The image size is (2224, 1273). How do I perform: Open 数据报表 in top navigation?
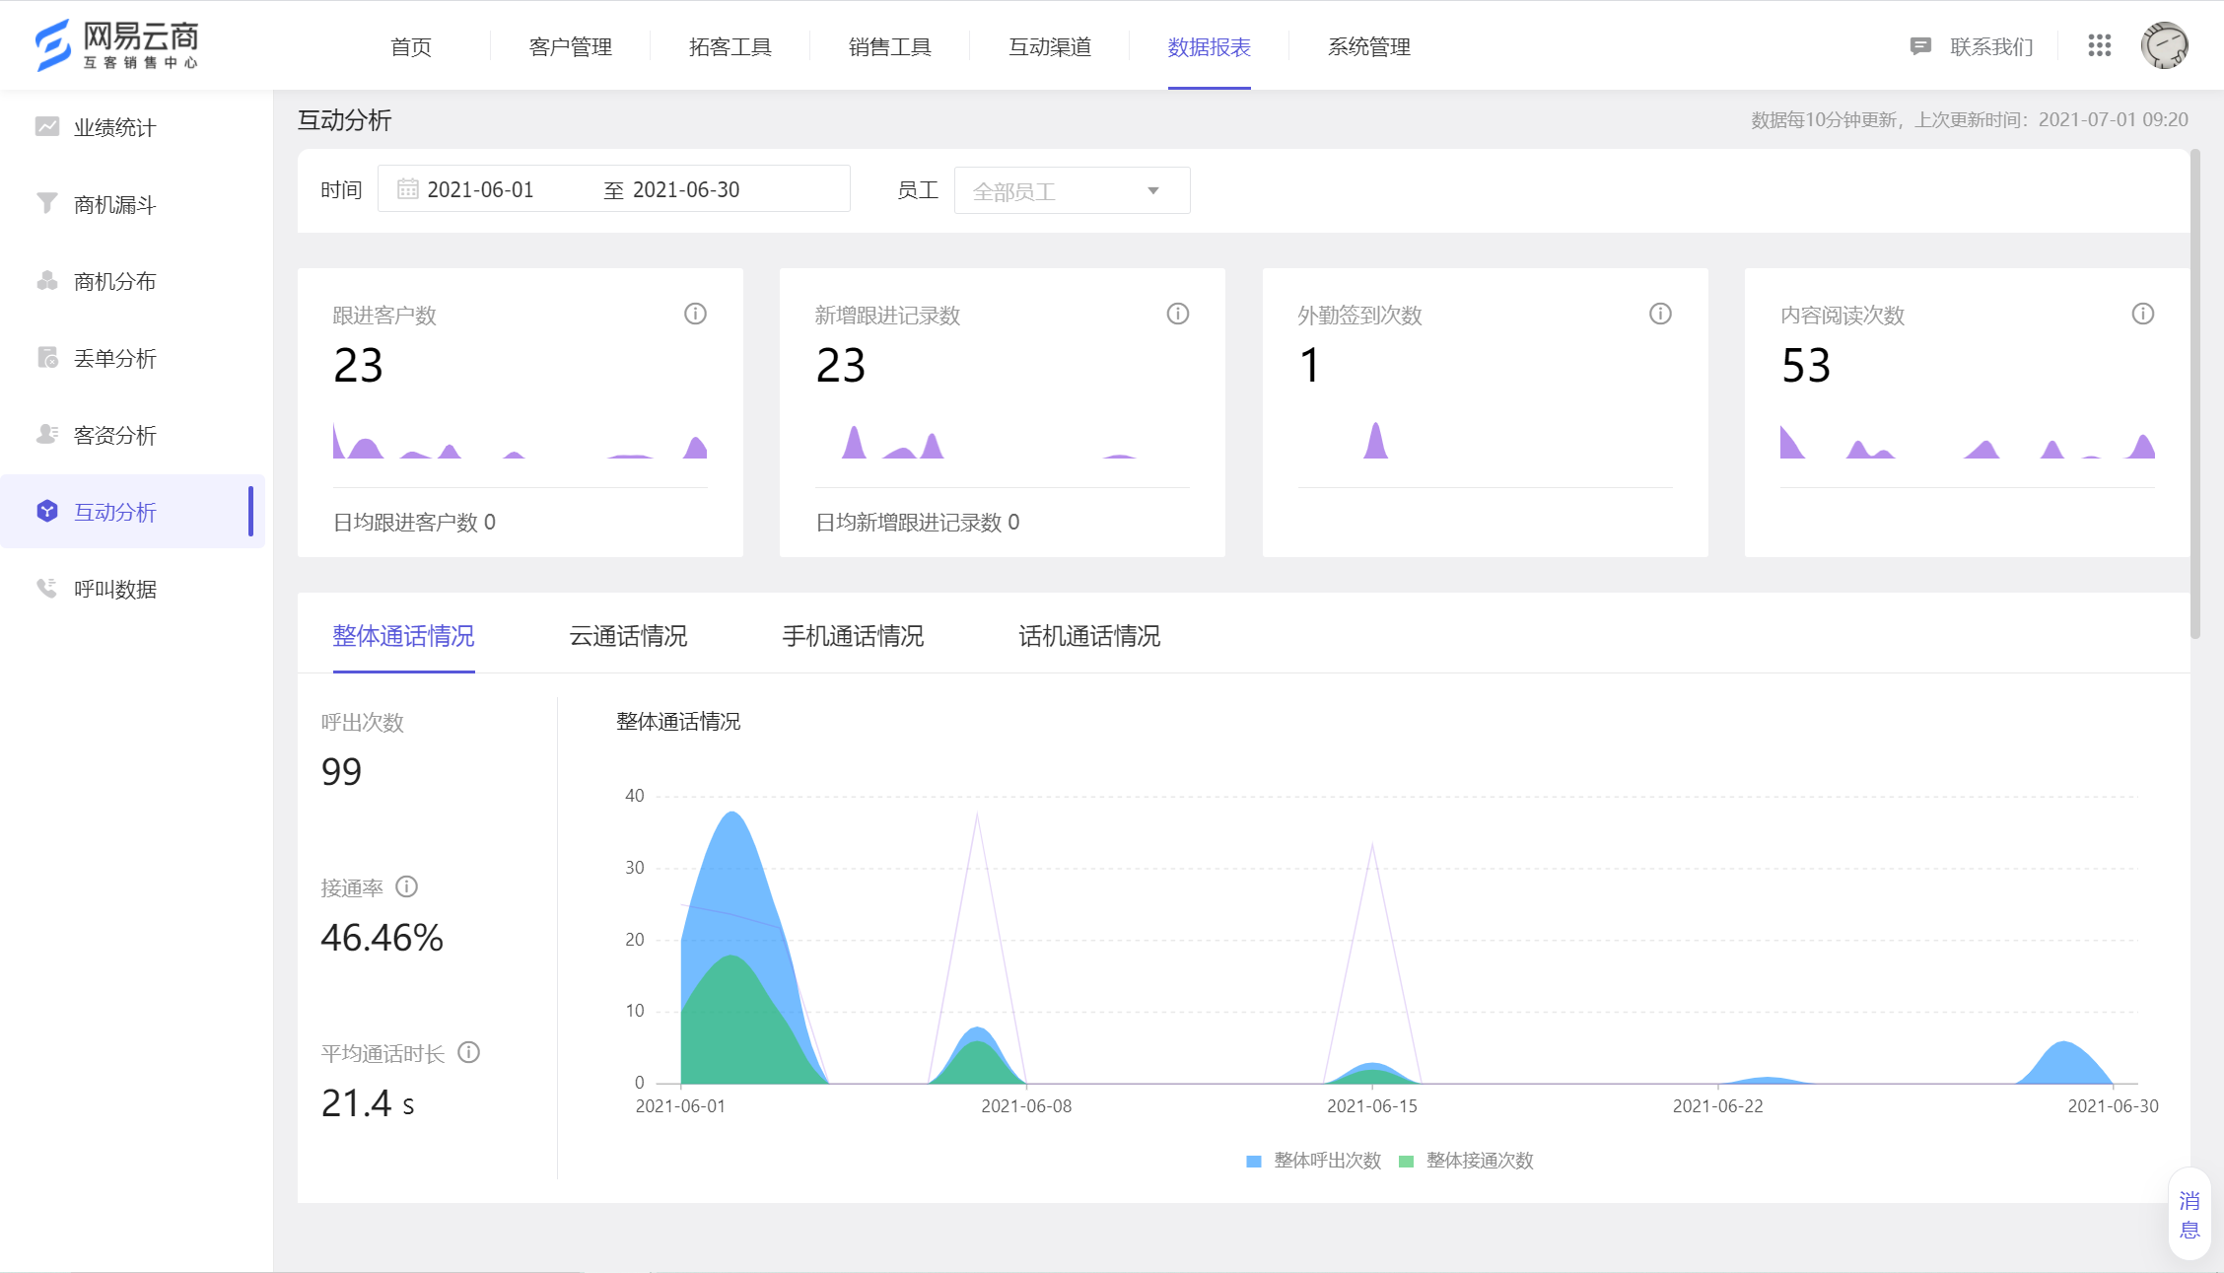1210,46
